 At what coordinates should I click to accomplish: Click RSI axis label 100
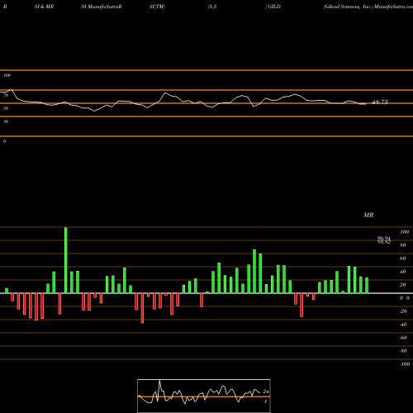click(7, 75)
